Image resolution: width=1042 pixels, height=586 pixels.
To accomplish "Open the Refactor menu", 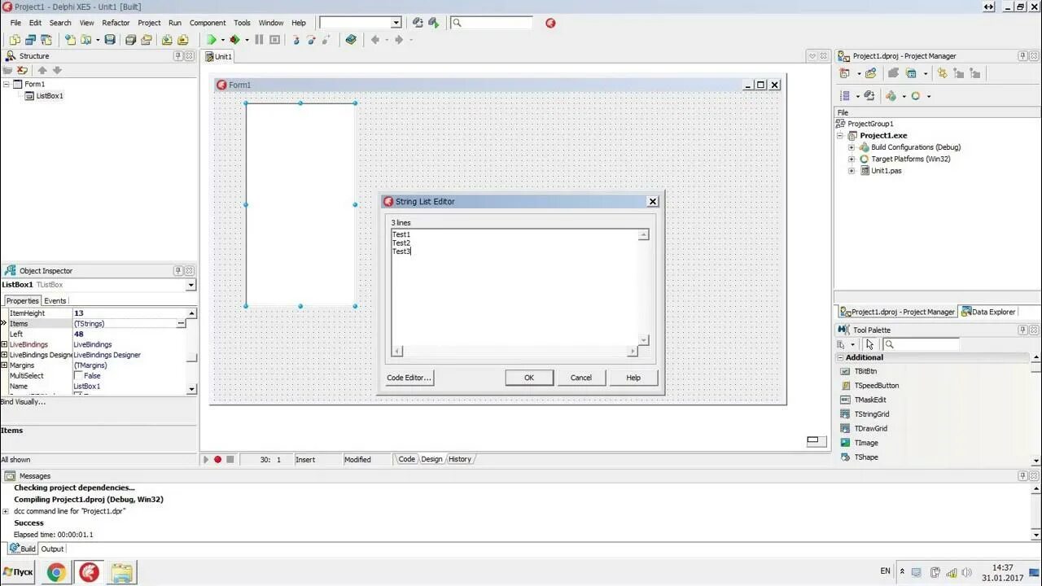I will (116, 23).
